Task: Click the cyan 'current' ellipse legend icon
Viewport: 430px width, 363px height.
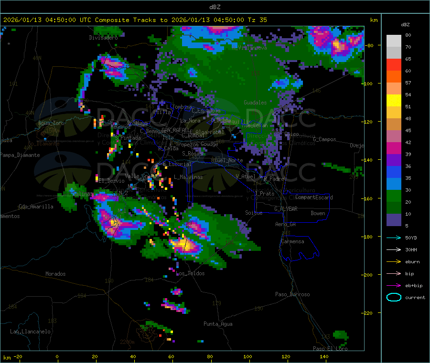Action: (394, 297)
